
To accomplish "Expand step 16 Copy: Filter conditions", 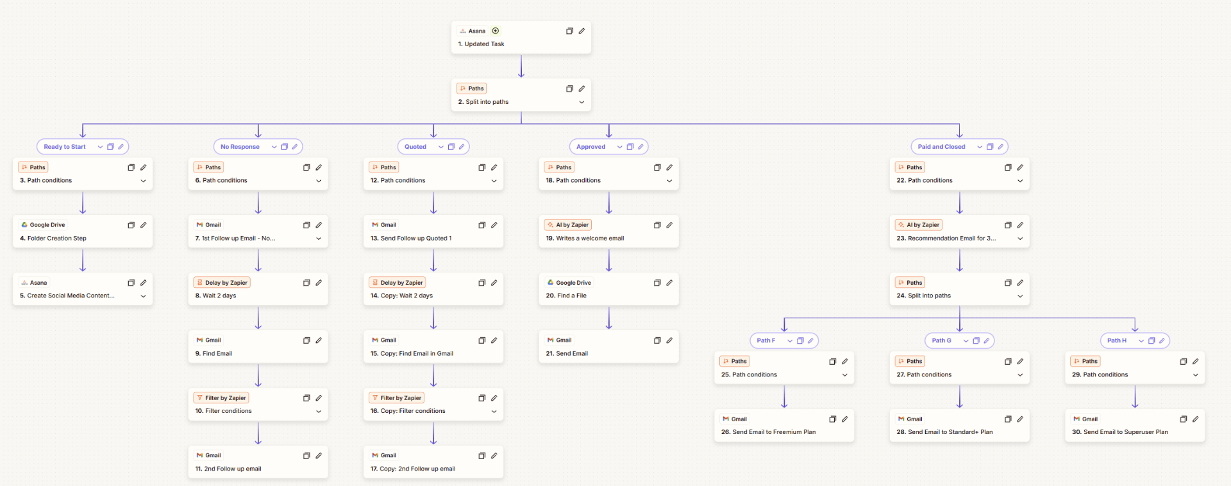I will click(494, 412).
